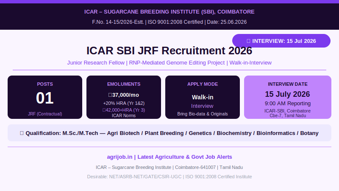Click the INTERVIEW: 15 Jul 2026 badge
This screenshot has height=191, width=339.
[281, 41]
